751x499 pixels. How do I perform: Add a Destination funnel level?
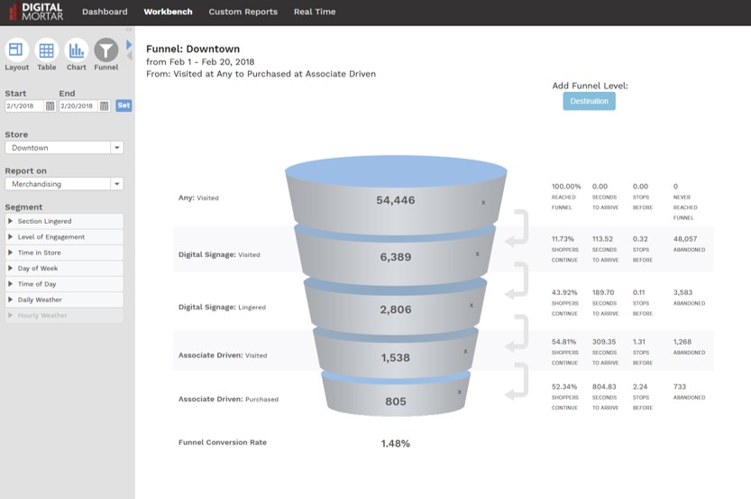click(589, 101)
